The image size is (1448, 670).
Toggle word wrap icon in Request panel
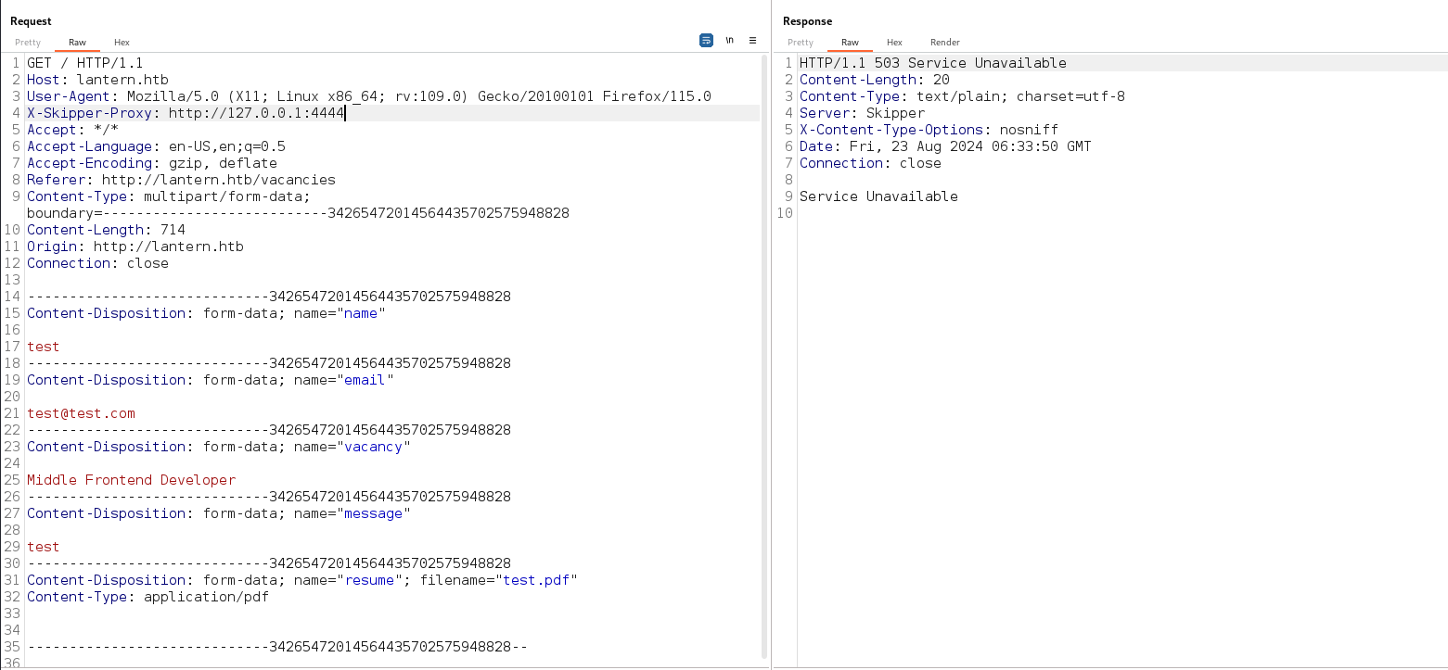[706, 41]
